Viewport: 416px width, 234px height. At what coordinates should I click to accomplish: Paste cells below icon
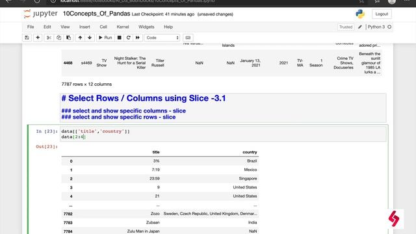point(68,38)
